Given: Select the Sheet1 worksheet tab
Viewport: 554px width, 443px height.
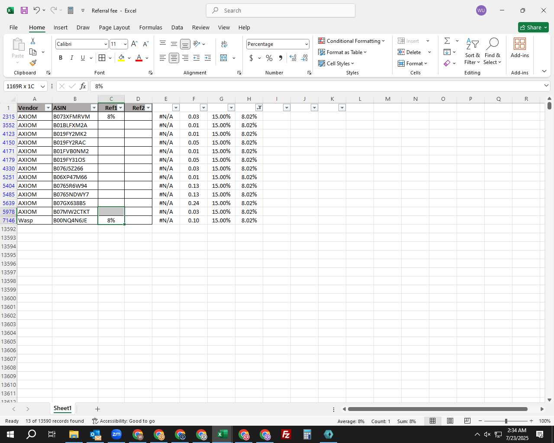Looking at the screenshot, I should [x=62, y=408].
